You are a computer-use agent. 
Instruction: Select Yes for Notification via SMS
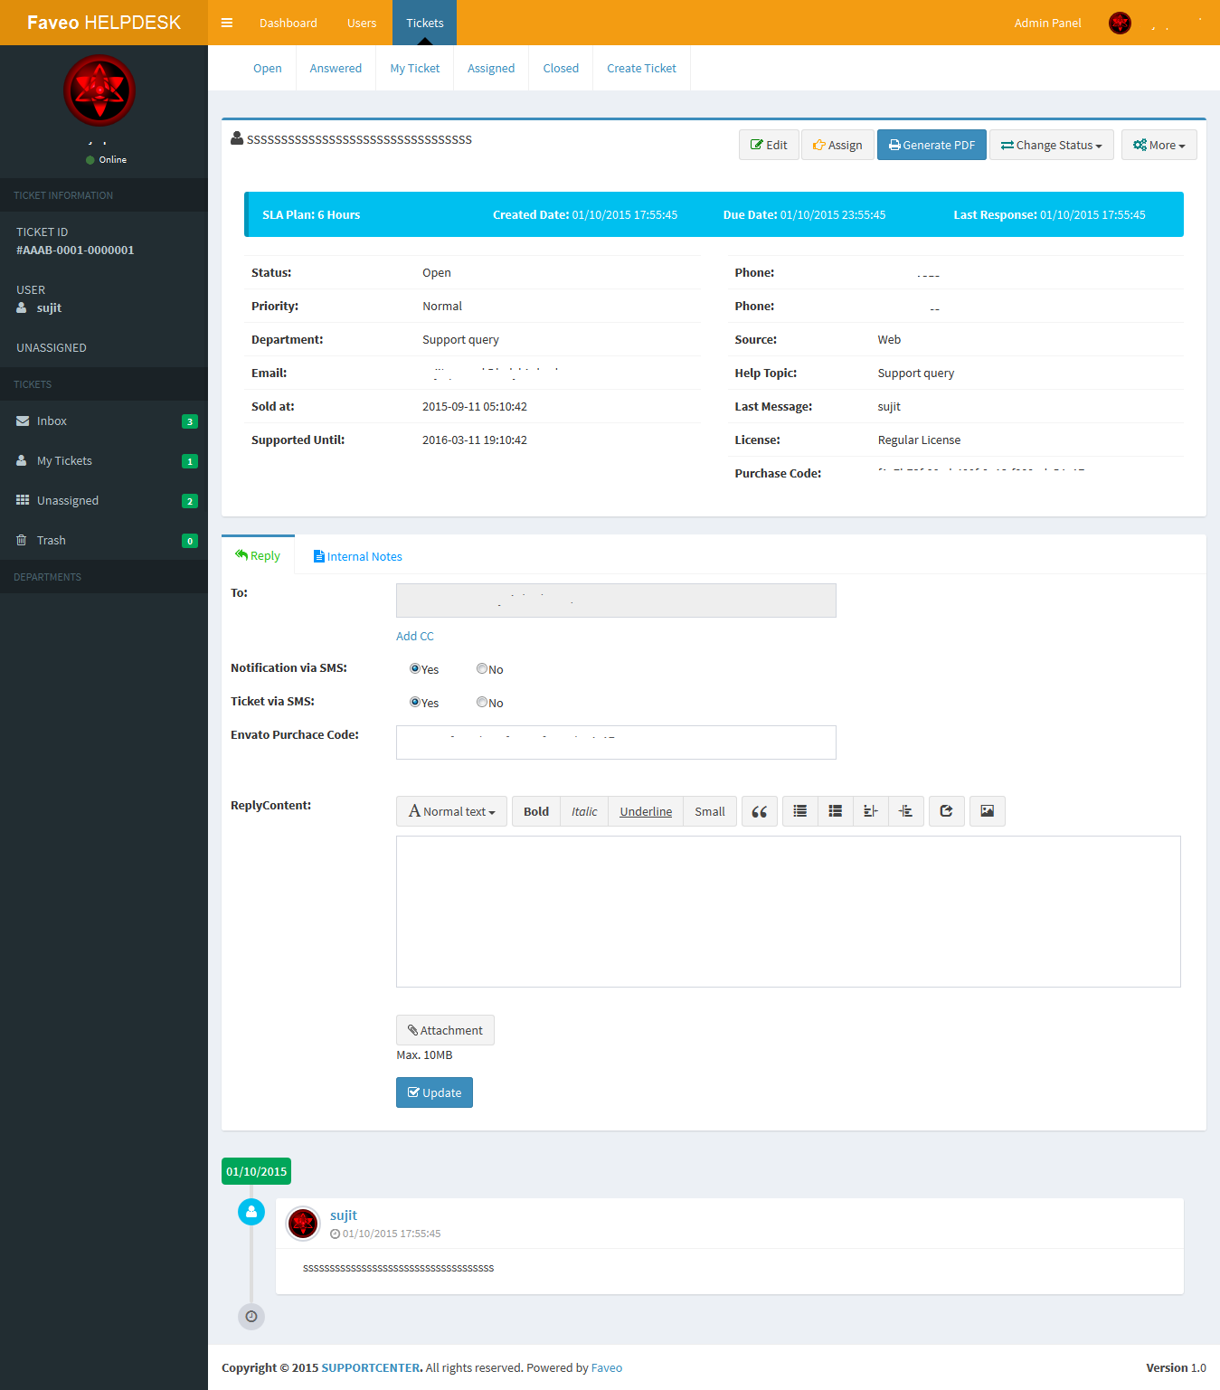pos(415,668)
